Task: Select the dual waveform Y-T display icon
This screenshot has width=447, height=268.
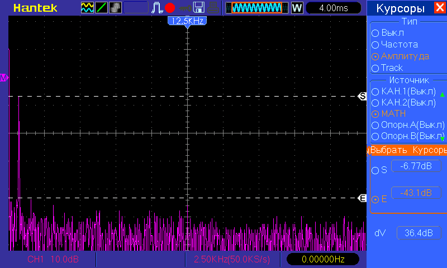Action: click(x=87, y=8)
